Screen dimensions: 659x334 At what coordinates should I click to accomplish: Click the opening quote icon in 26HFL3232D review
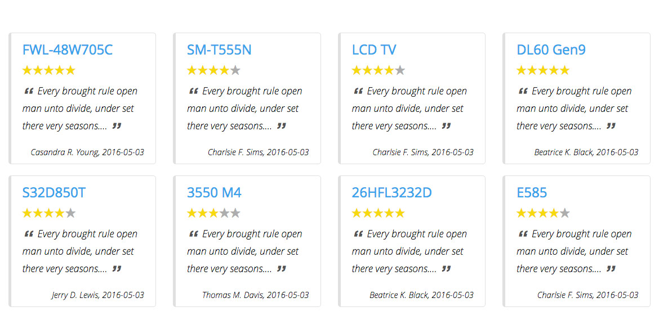(358, 234)
